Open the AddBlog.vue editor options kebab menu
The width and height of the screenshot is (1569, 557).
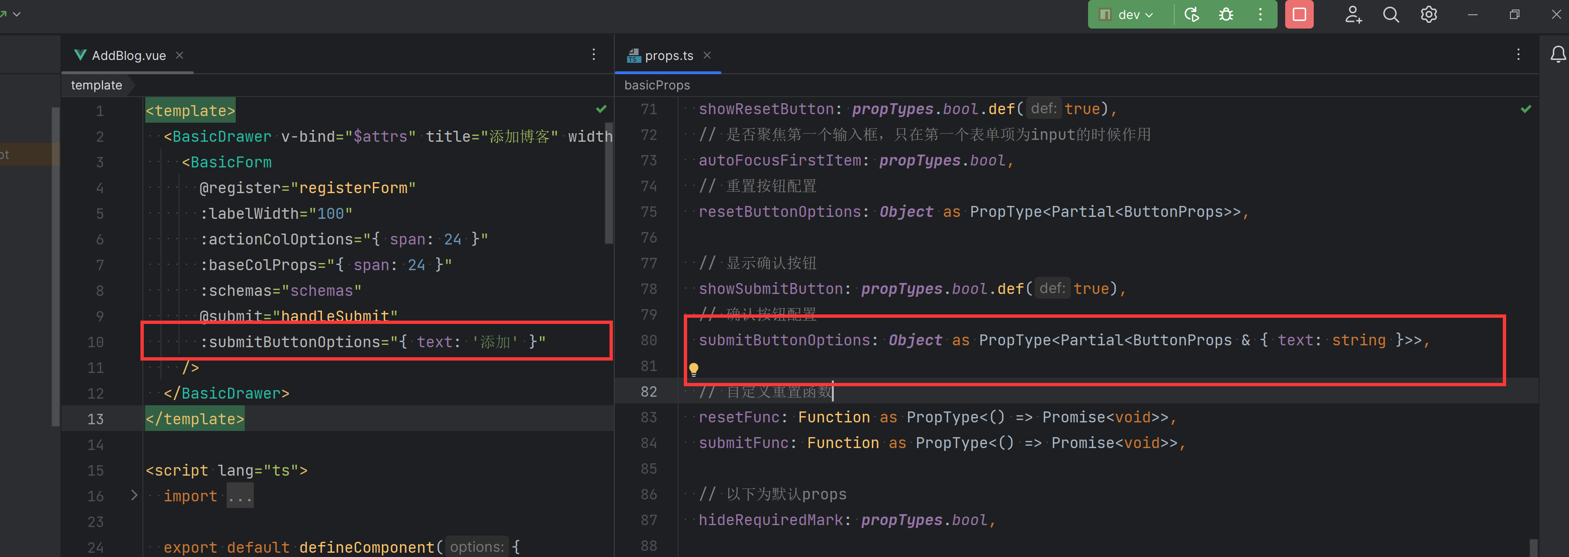(593, 54)
